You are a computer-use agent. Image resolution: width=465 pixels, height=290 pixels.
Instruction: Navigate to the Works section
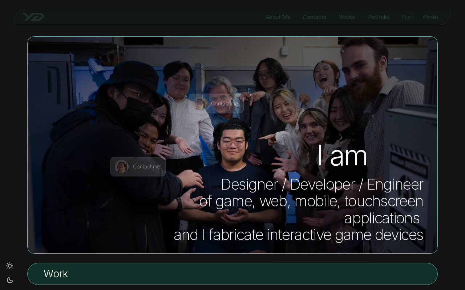click(347, 17)
